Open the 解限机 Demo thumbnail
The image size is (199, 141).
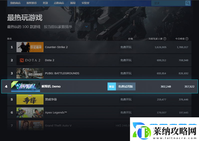pyautogui.click(x=25, y=86)
